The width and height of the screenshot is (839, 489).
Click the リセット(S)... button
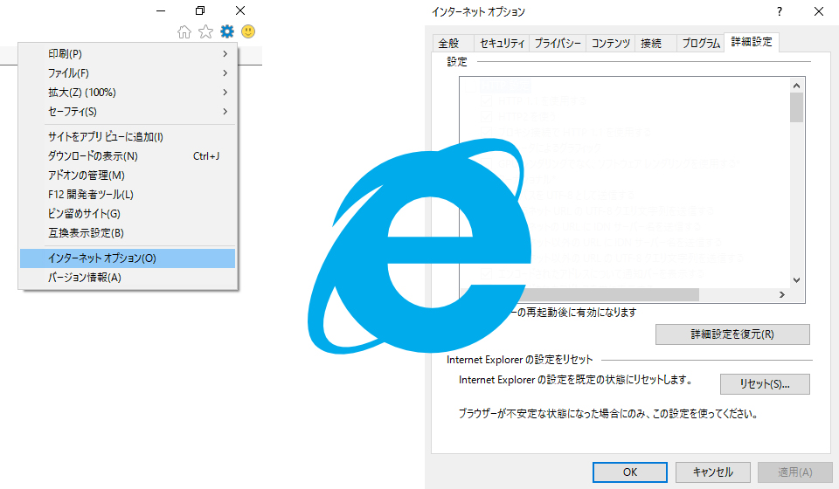(765, 383)
